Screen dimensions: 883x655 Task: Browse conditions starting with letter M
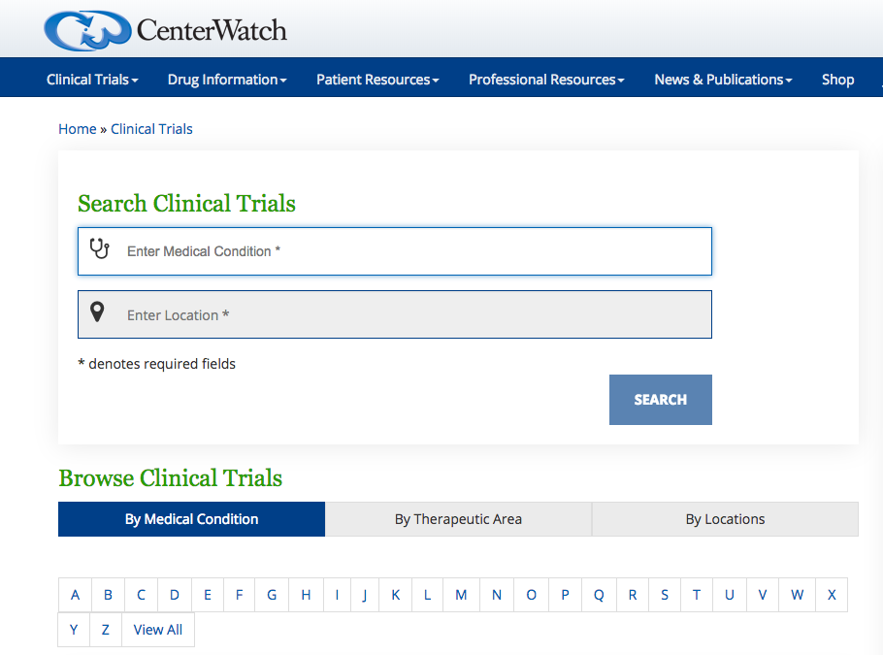pyautogui.click(x=461, y=596)
